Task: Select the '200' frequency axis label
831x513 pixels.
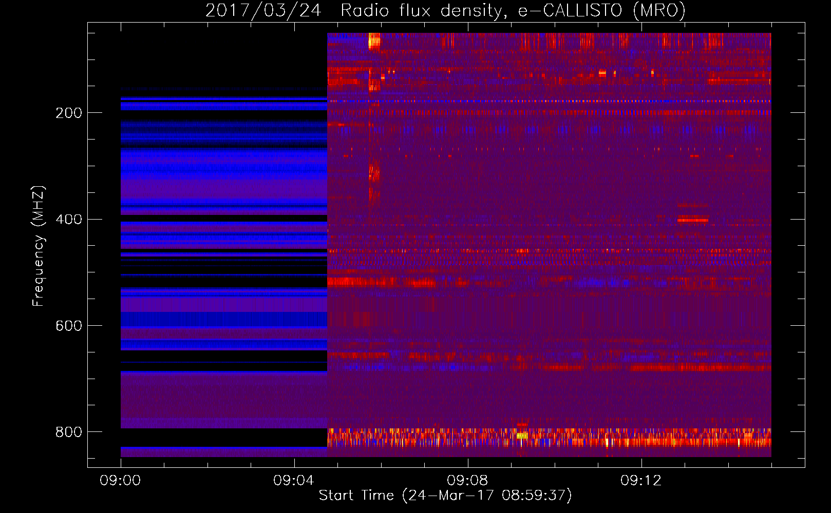Action: [x=69, y=113]
